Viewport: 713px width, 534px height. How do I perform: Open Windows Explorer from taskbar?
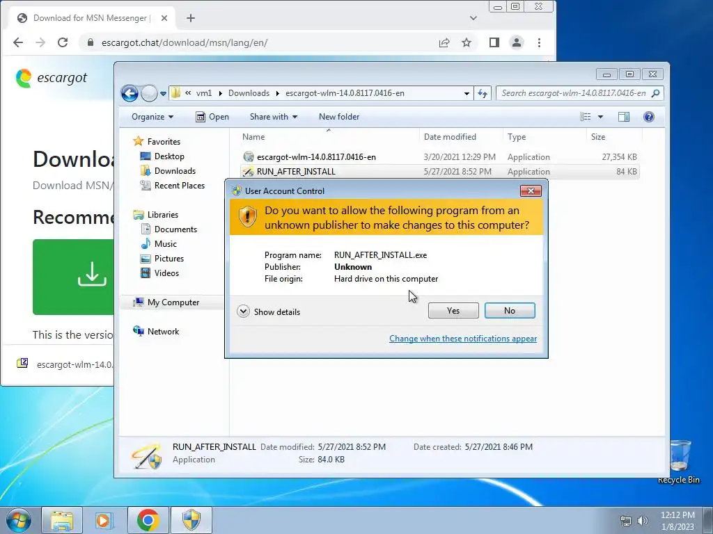(62, 520)
